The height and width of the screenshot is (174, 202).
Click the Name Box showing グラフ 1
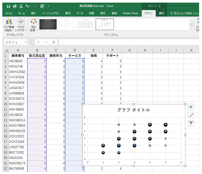[x=14, y=43]
